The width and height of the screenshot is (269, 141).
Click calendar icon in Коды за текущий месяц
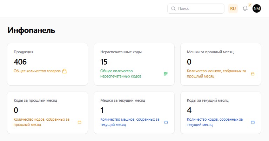coord(253,122)
